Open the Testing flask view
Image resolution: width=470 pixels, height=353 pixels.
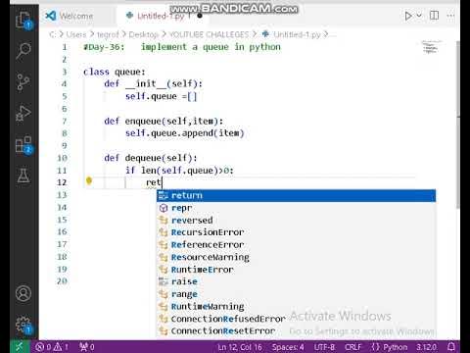pos(23,176)
